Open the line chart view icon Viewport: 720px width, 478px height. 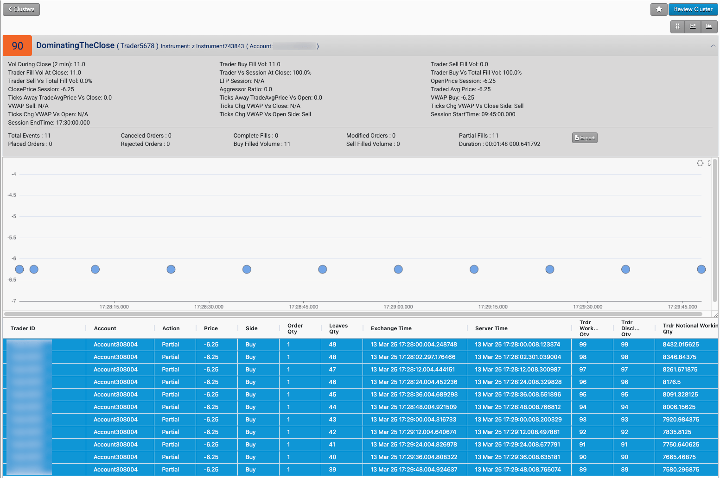pyautogui.click(x=693, y=27)
